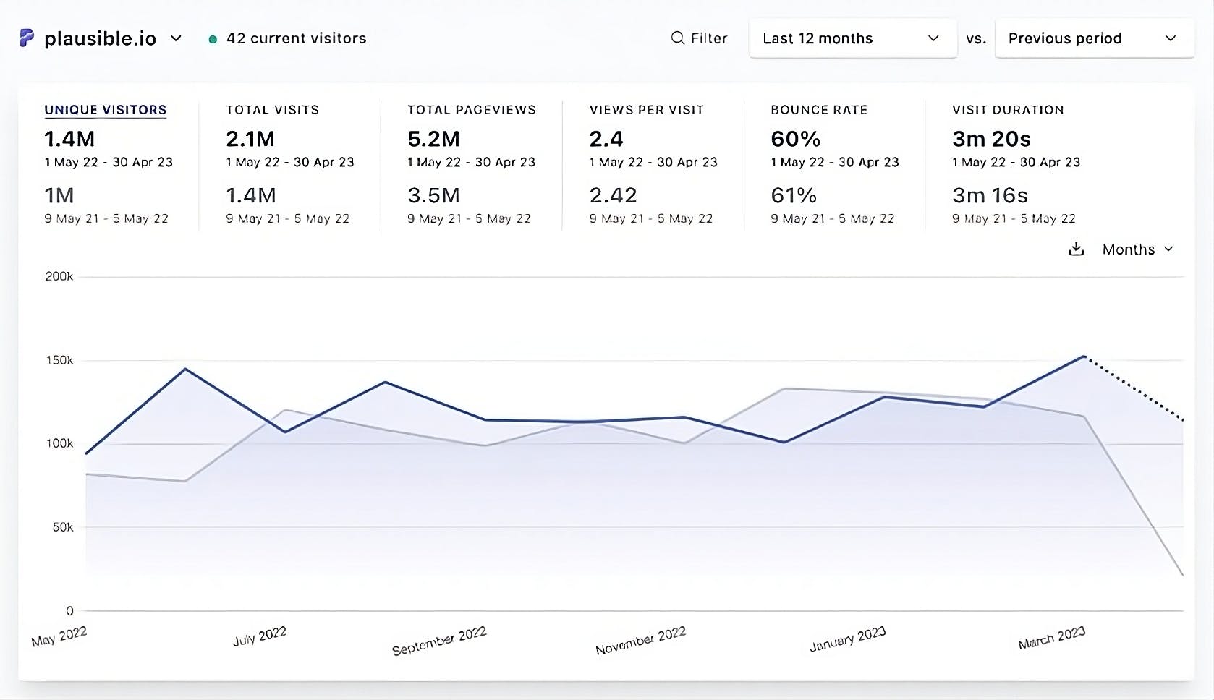The height and width of the screenshot is (700, 1214).
Task: Click the export icon beside Months
Action: point(1077,249)
